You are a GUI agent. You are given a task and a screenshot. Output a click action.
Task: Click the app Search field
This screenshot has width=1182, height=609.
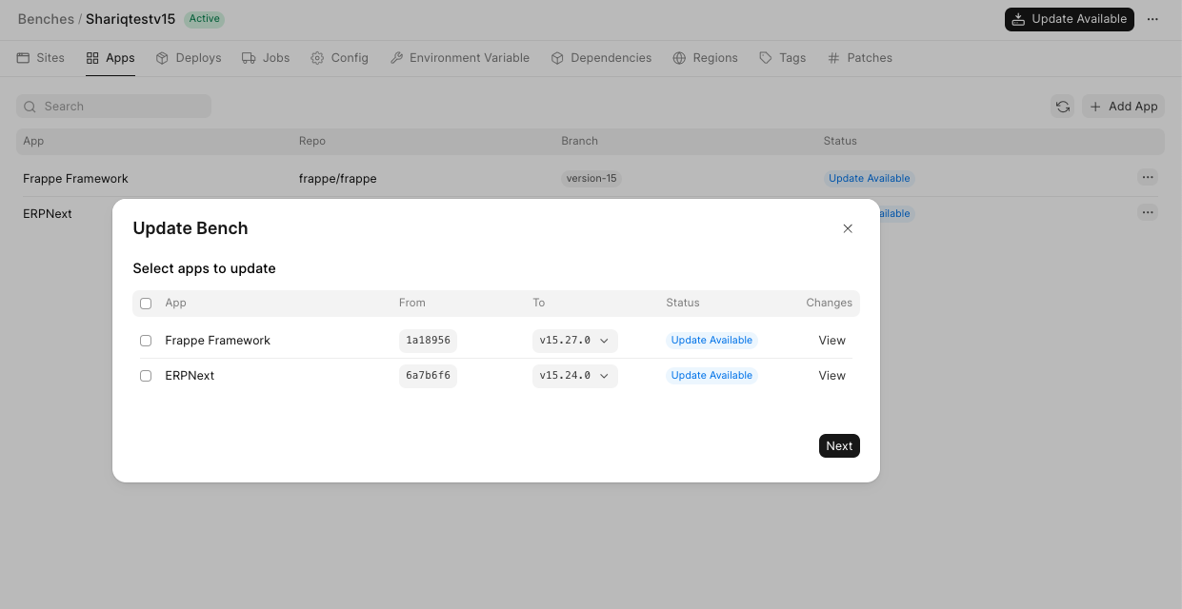(x=114, y=107)
